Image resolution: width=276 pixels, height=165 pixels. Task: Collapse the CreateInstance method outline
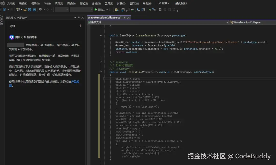tap(101, 35)
